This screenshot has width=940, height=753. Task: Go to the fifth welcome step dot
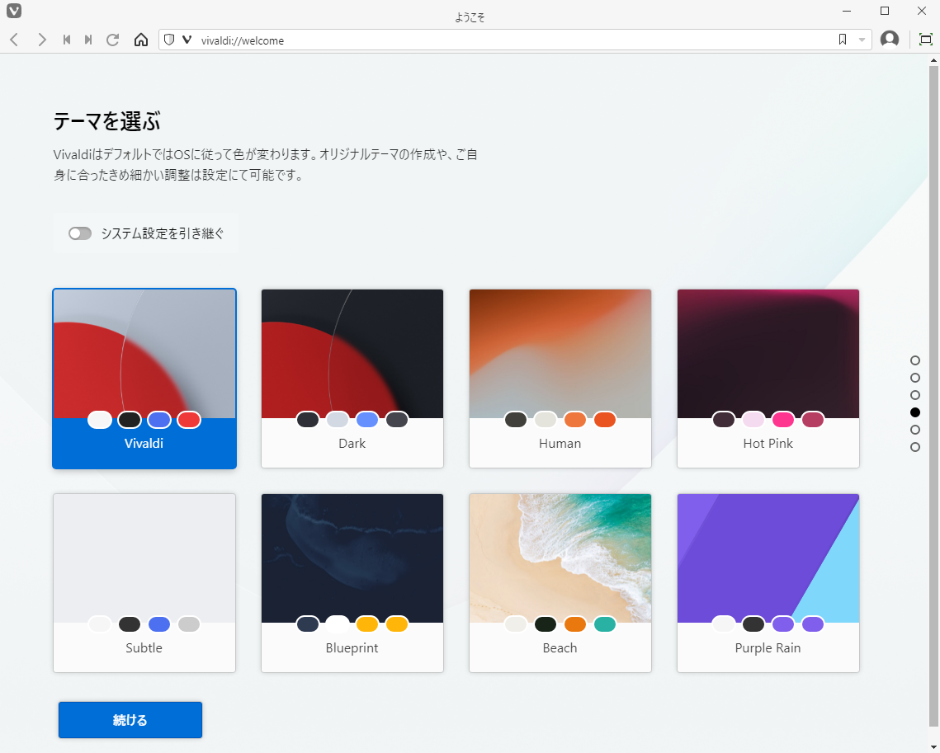[x=914, y=430]
